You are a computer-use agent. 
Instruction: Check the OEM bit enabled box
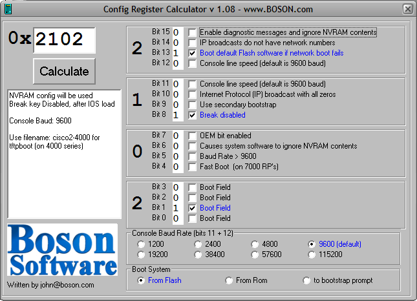coord(192,136)
